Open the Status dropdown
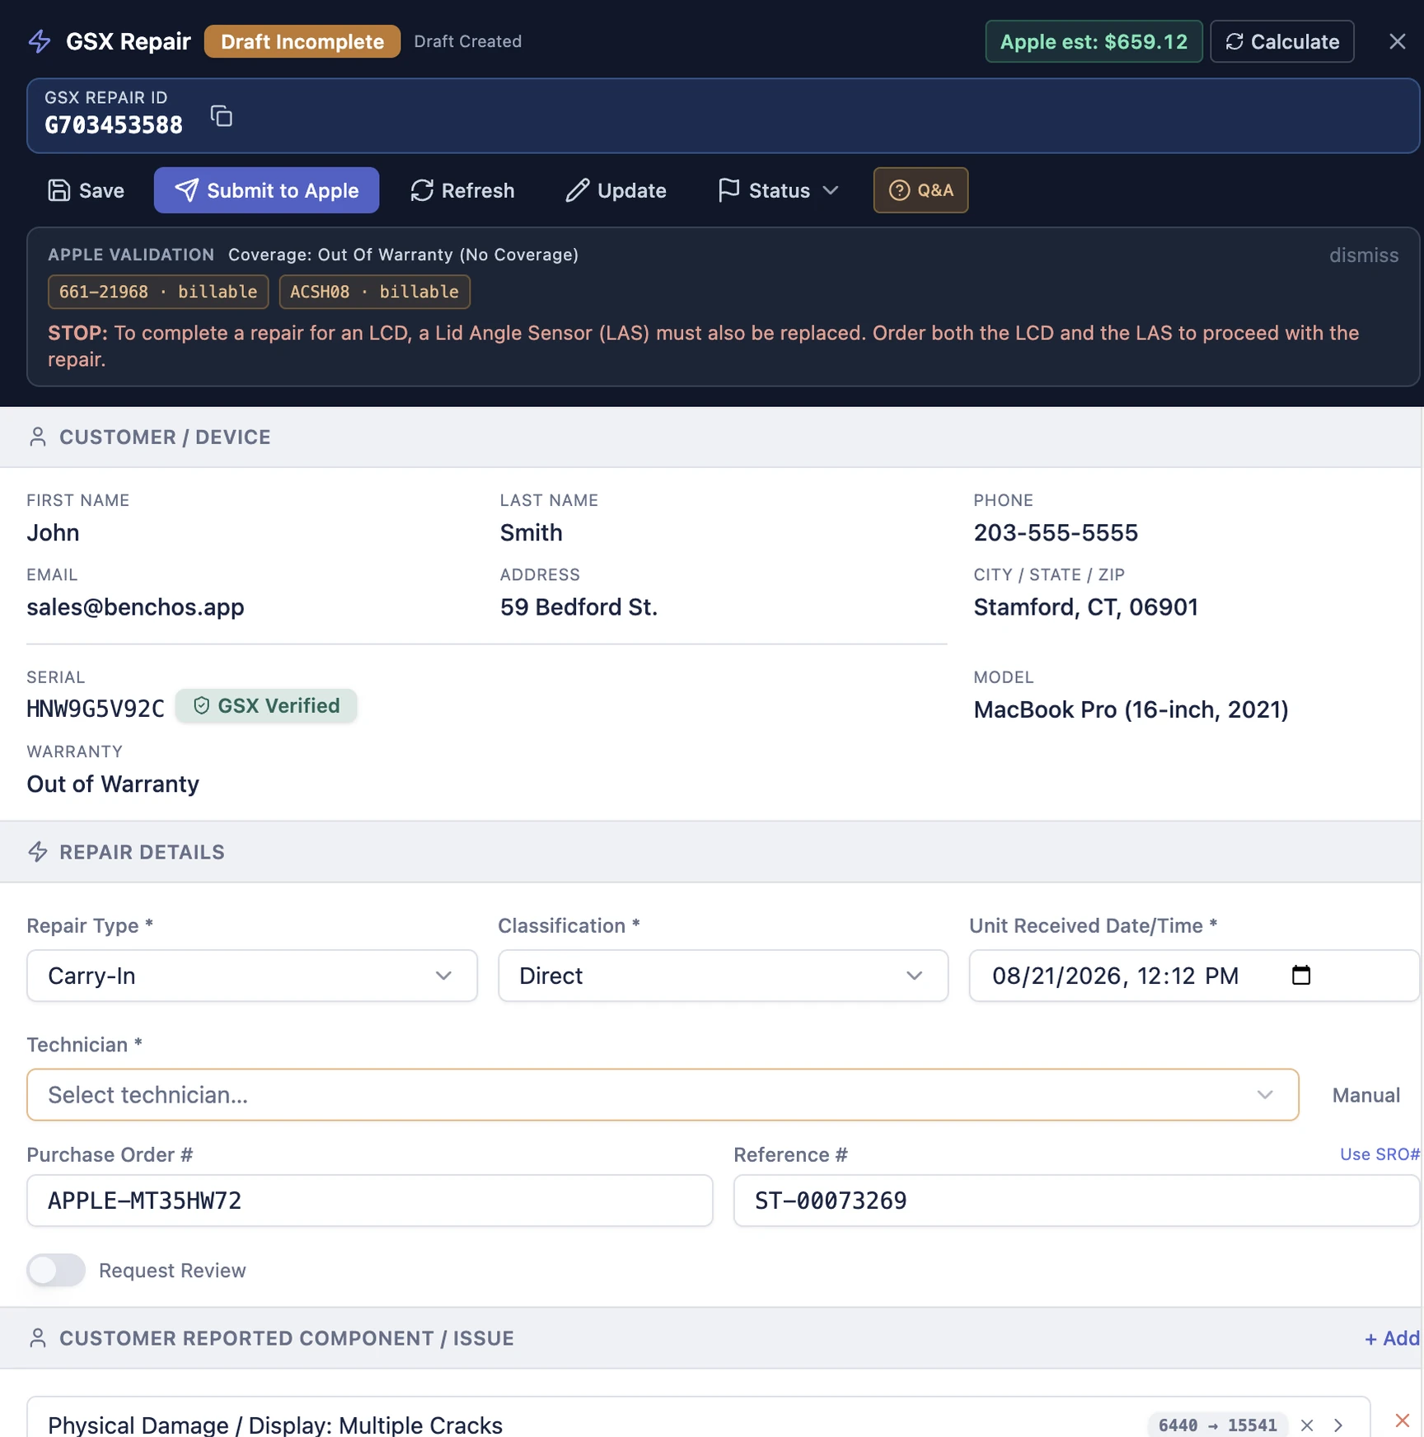 778,190
